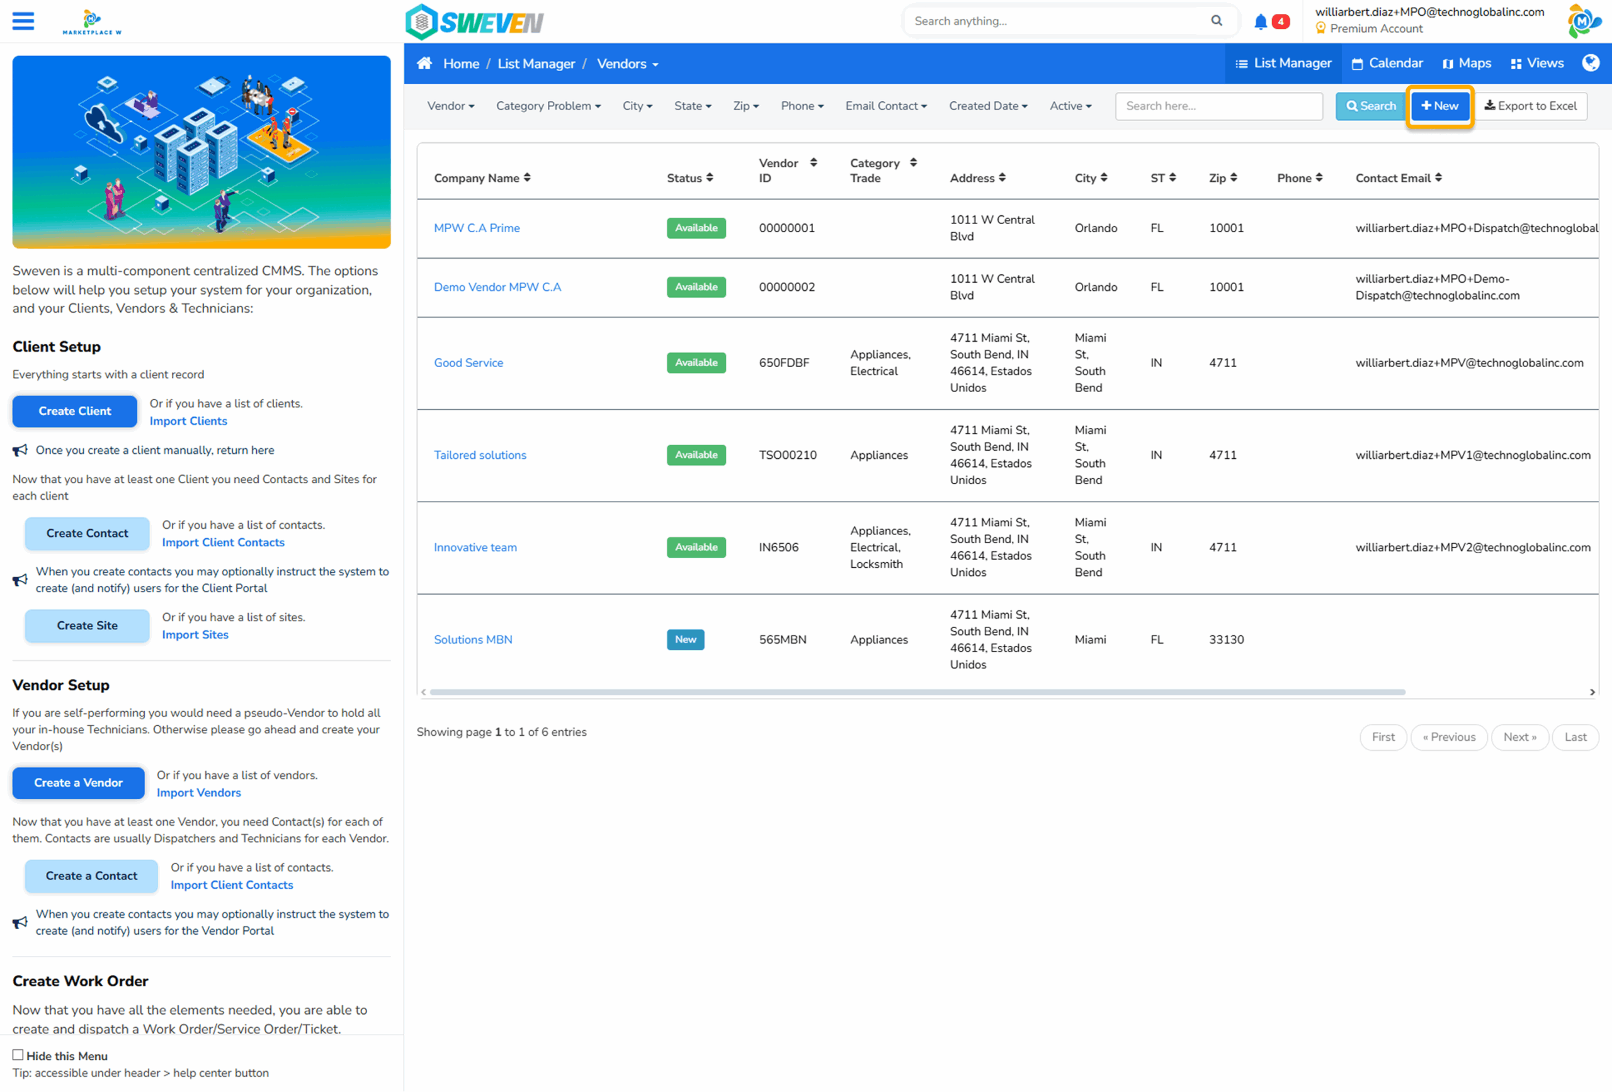Click the Create Contact button
This screenshot has width=1612, height=1092.
pos(88,533)
